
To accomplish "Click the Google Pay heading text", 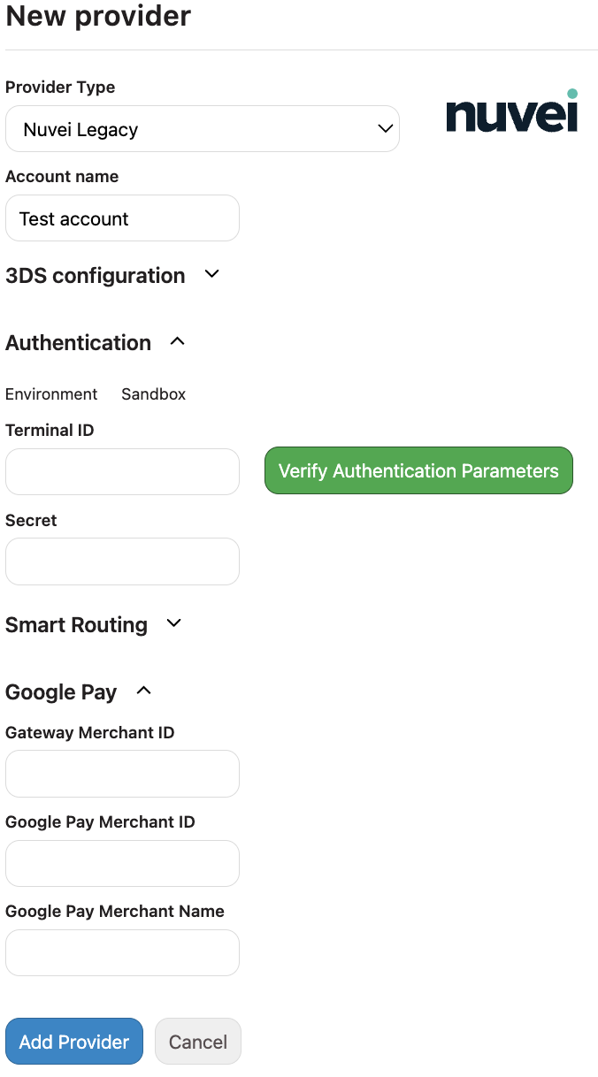I will (x=61, y=692).
